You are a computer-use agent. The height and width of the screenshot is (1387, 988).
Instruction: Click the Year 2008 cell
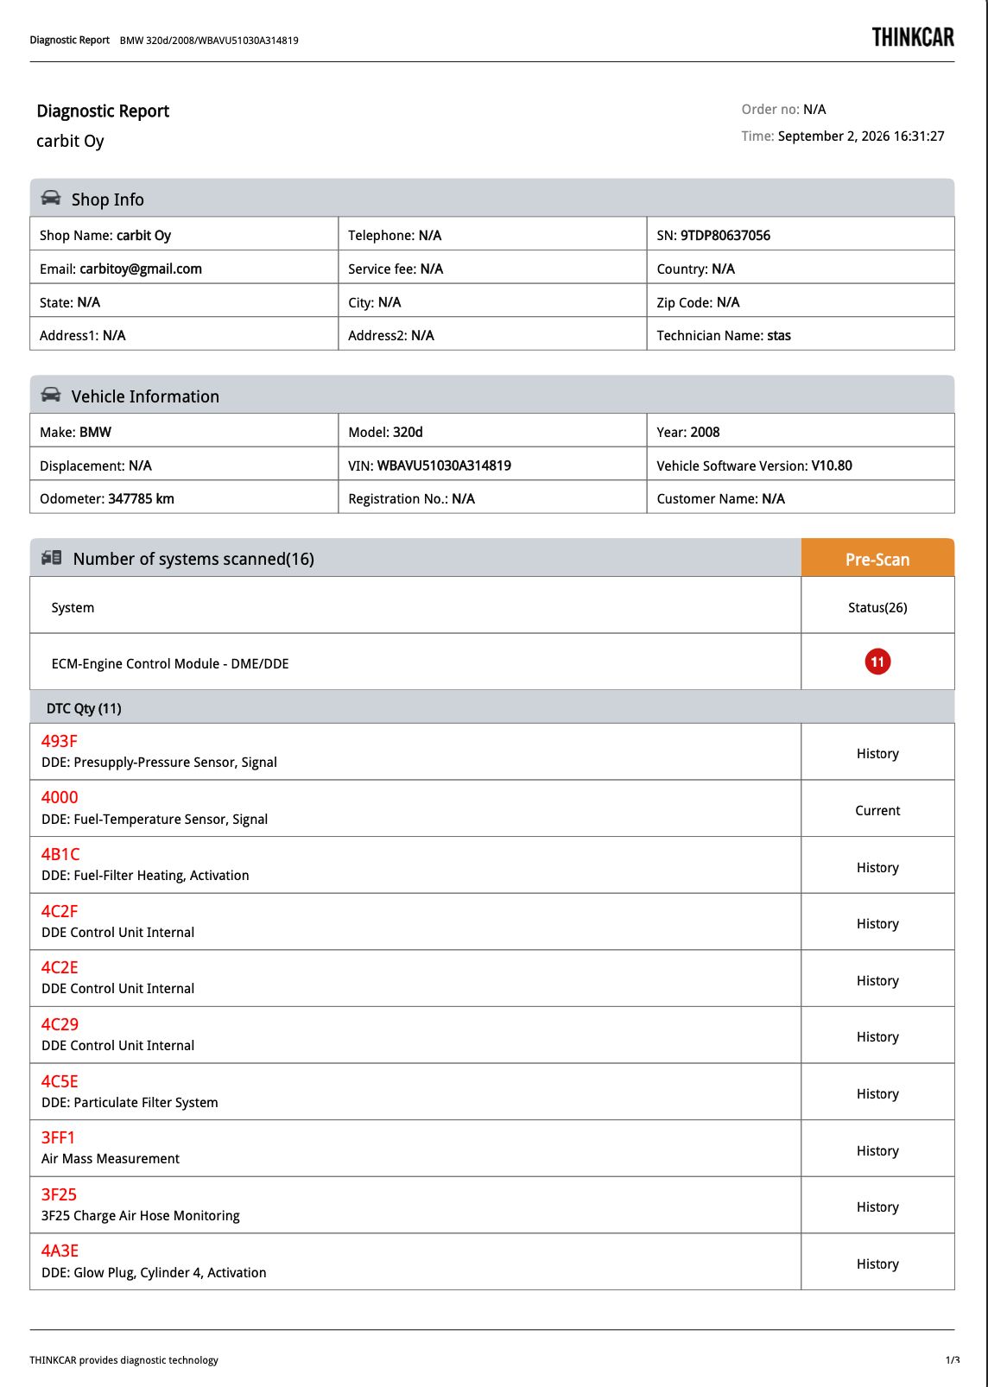tap(801, 431)
